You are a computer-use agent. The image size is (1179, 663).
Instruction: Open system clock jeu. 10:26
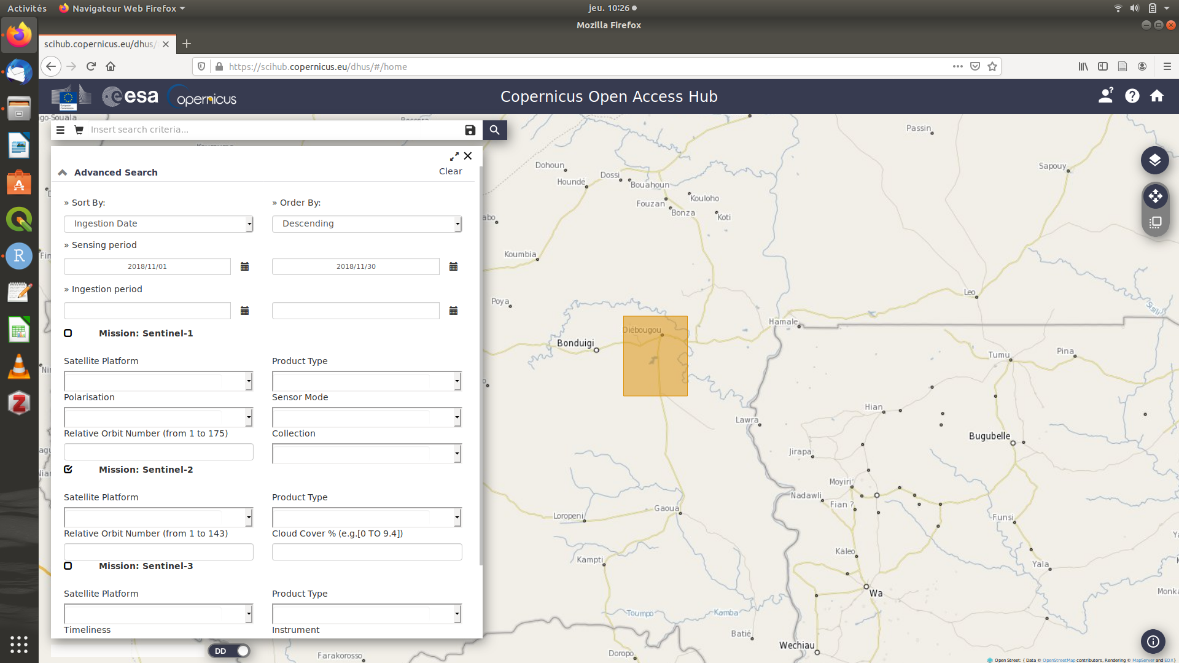point(612,8)
